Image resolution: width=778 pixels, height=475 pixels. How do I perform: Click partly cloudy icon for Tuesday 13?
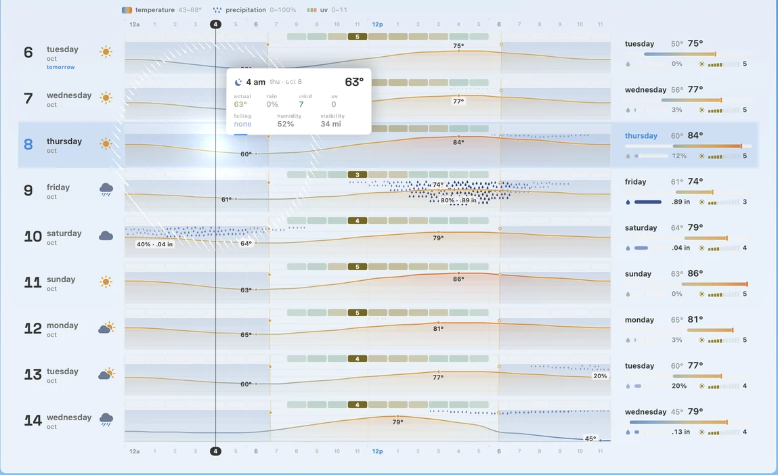[x=107, y=374]
